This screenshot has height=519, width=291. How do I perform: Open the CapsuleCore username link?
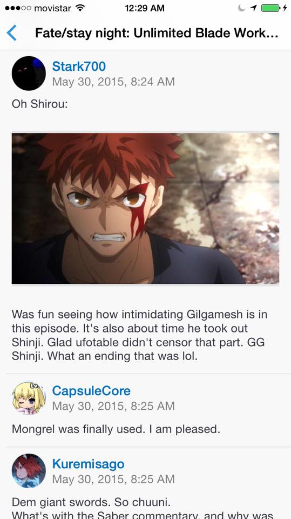point(91,391)
